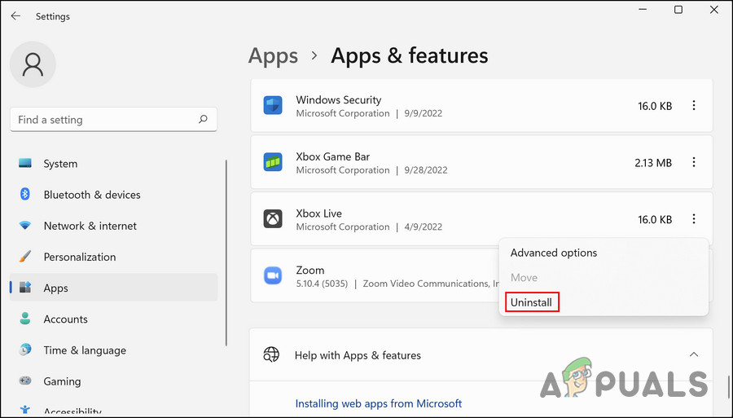
Task: Click the Help globe search icon
Action: click(271, 355)
